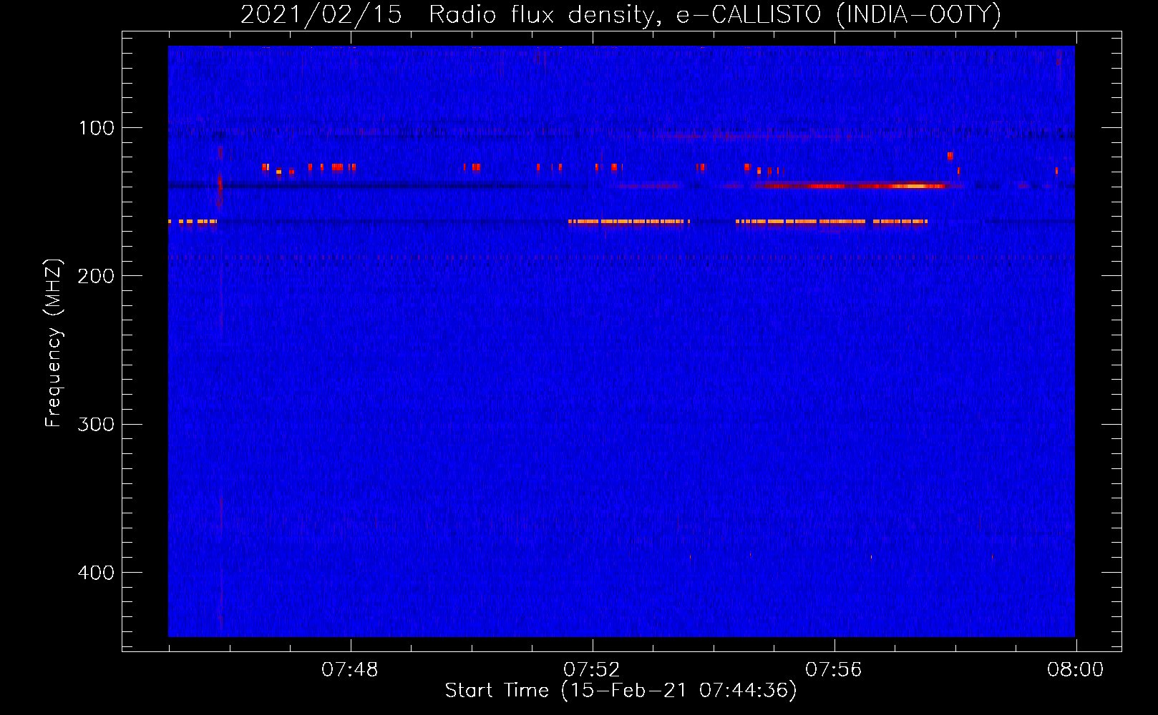Click the 07:56 time tick label
The height and width of the screenshot is (715, 1158).
click(833, 670)
